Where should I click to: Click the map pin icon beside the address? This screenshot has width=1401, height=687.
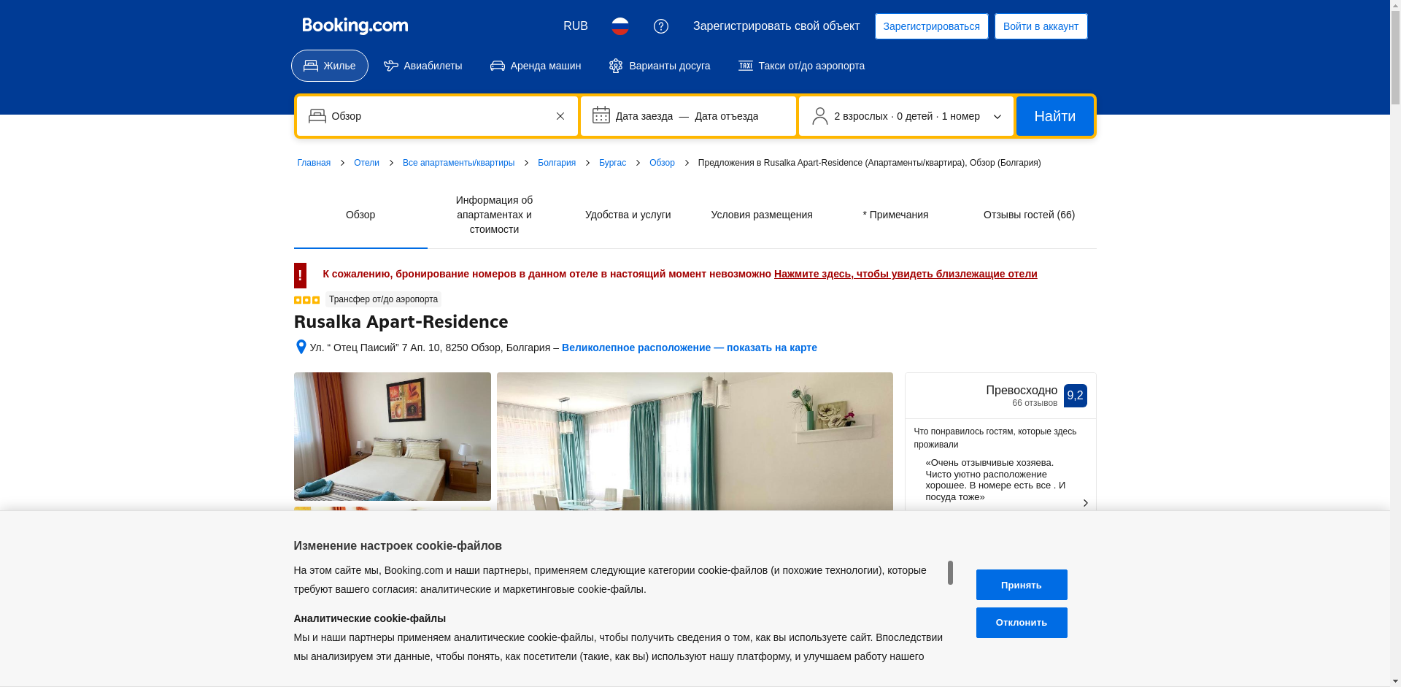click(x=301, y=348)
